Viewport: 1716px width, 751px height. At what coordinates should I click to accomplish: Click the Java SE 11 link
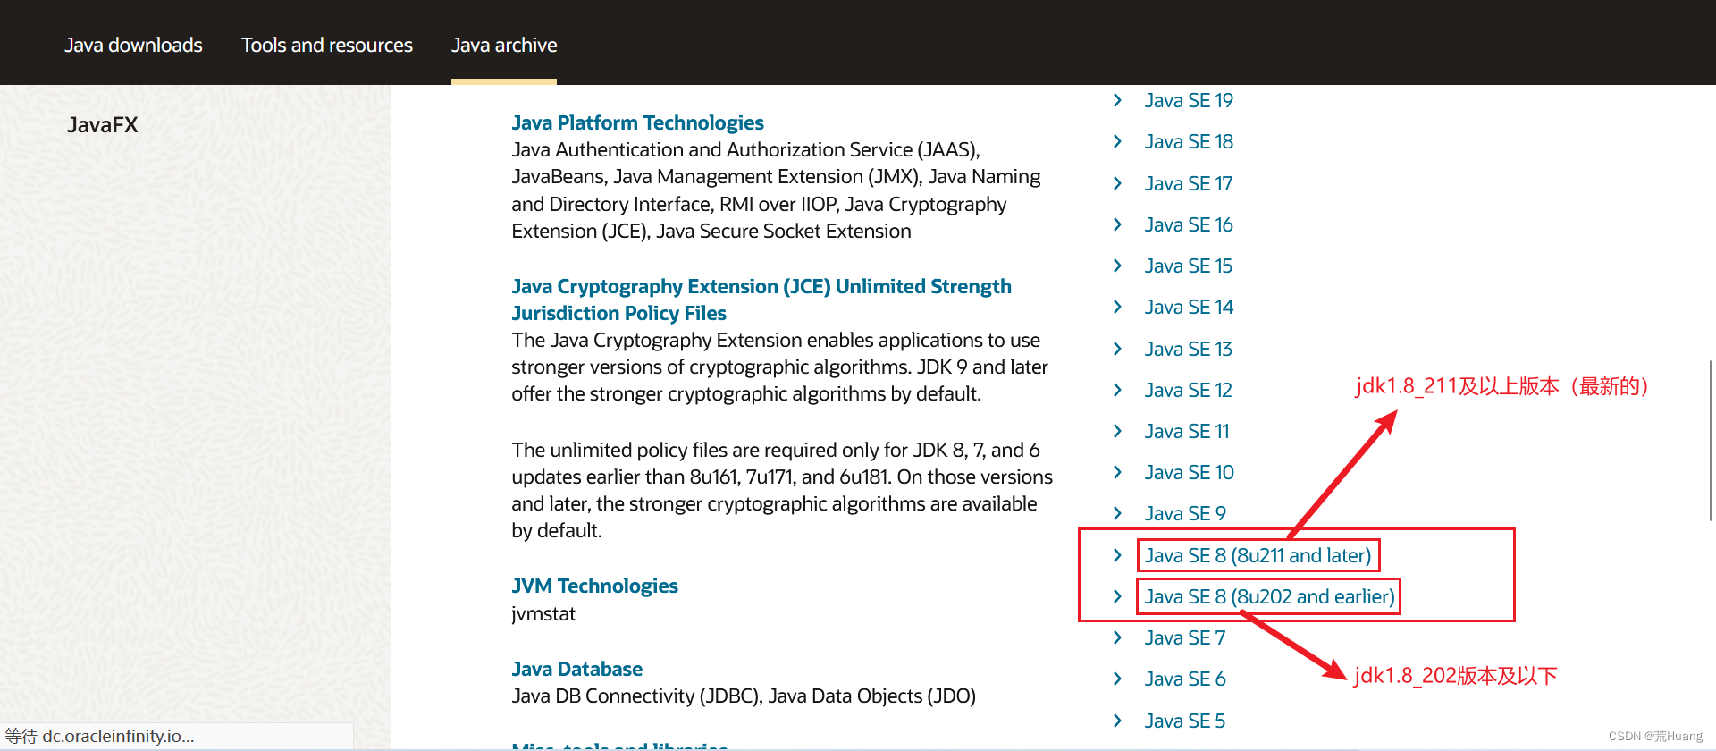tap(1187, 431)
